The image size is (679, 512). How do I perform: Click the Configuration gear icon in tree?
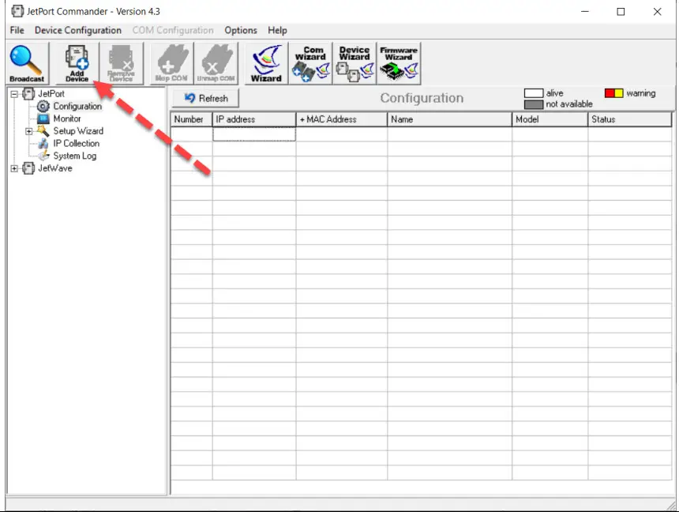coord(43,106)
